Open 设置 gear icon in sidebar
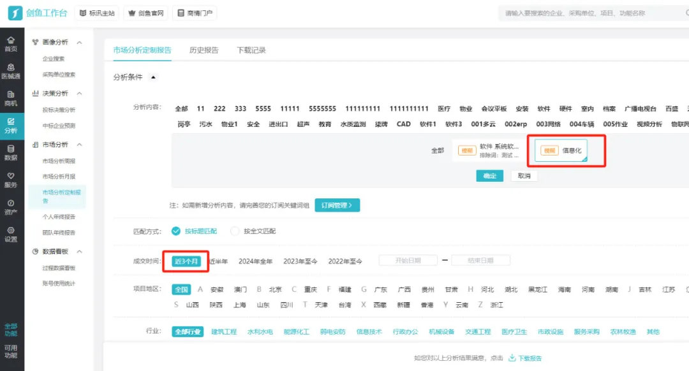 pyautogui.click(x=11, y=234)
